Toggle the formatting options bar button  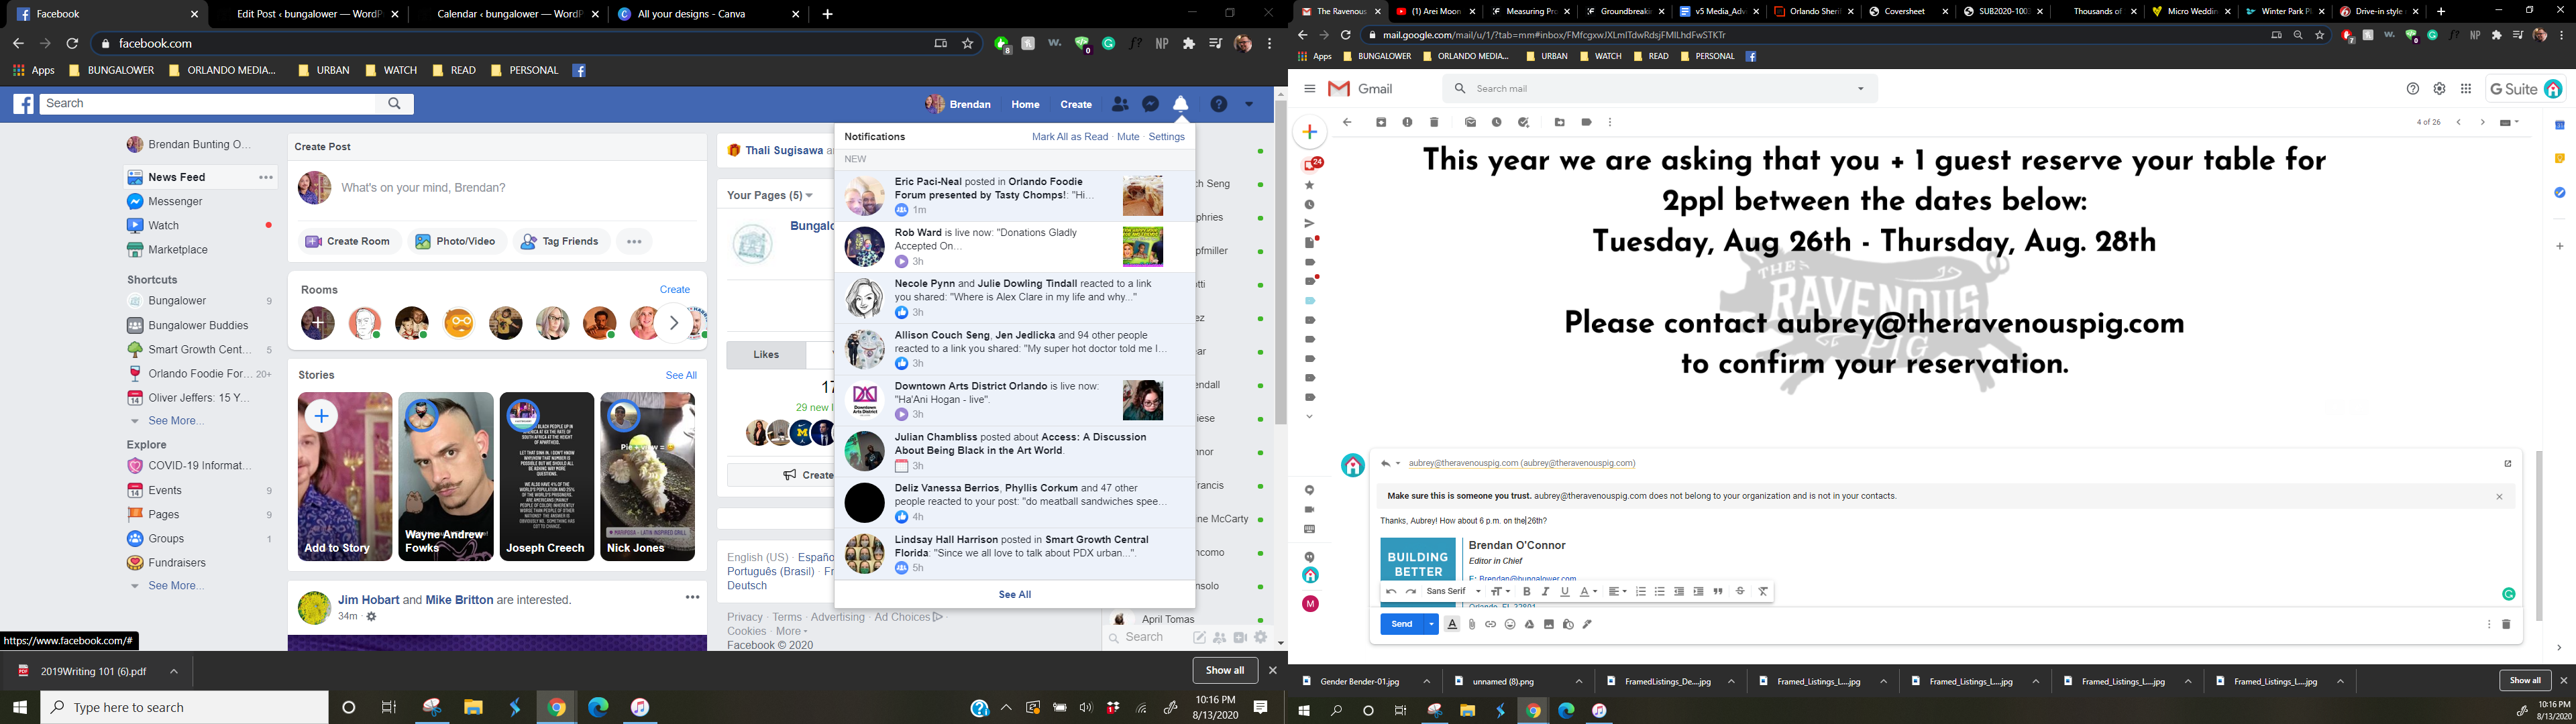tap(1452, 624)
